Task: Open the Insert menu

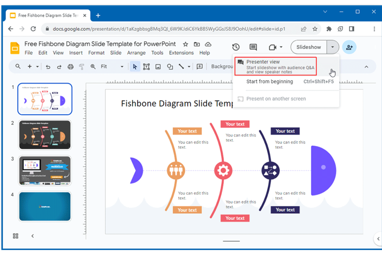Action: pyautogui.click(x=76, y=53)
